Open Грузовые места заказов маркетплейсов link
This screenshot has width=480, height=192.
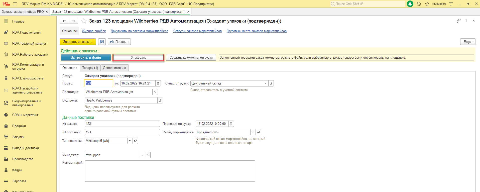point(257,31)
